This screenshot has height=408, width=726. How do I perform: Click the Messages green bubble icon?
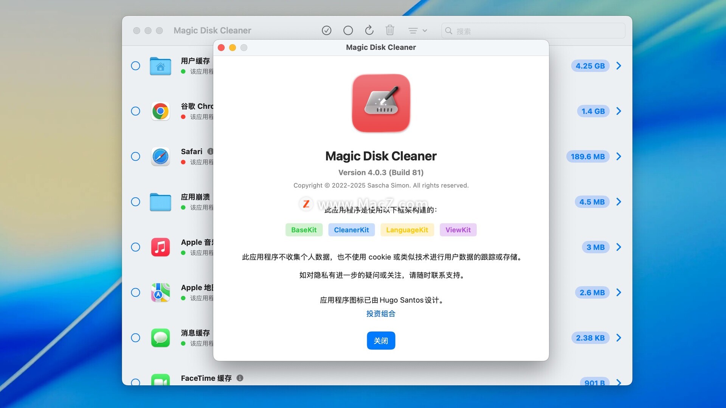tap(160, 338)
